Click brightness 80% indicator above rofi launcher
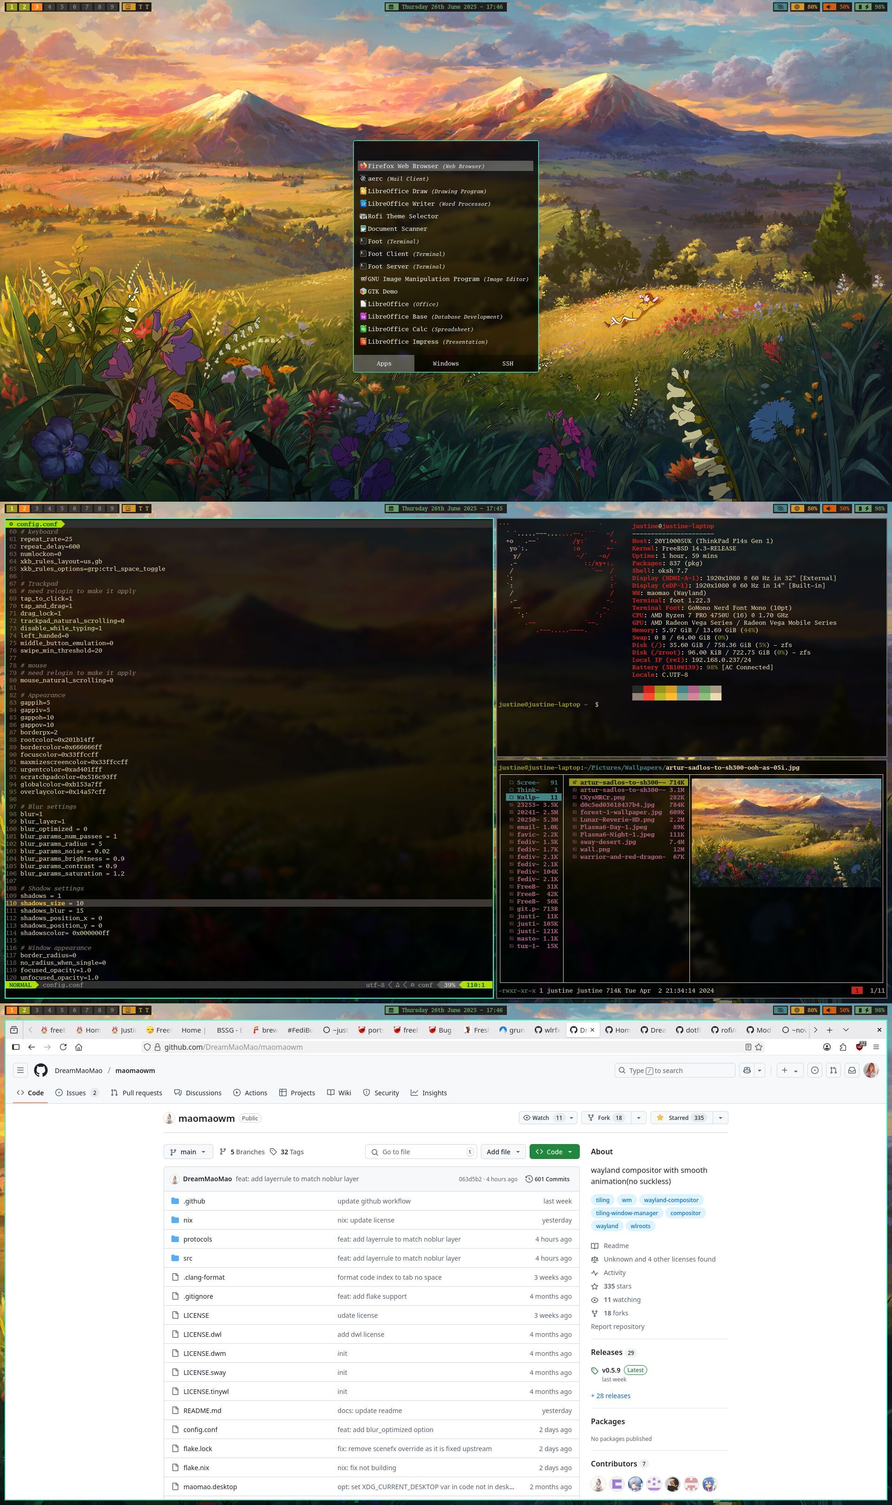This screenshot has height=1505, width=892. tap(805, 7)
